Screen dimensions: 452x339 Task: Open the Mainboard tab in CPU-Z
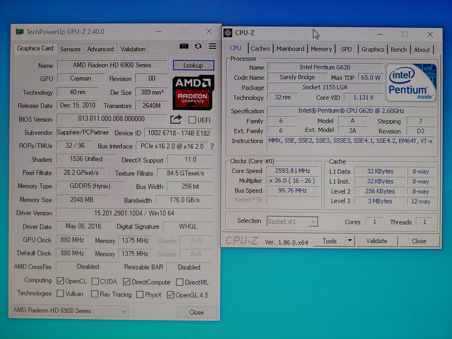[x=290, y=49]
